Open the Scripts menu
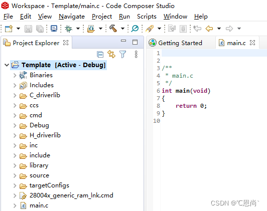267x211 pixels. [147, 17]
